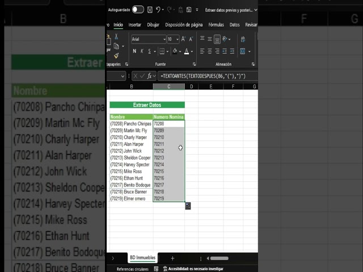
Task: Click the Format Painter brush icon
Action: [x=116, y=56]
